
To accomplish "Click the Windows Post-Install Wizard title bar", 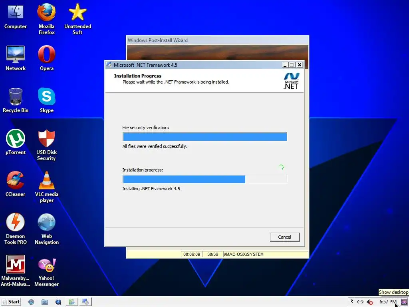I will pos(217,40).
